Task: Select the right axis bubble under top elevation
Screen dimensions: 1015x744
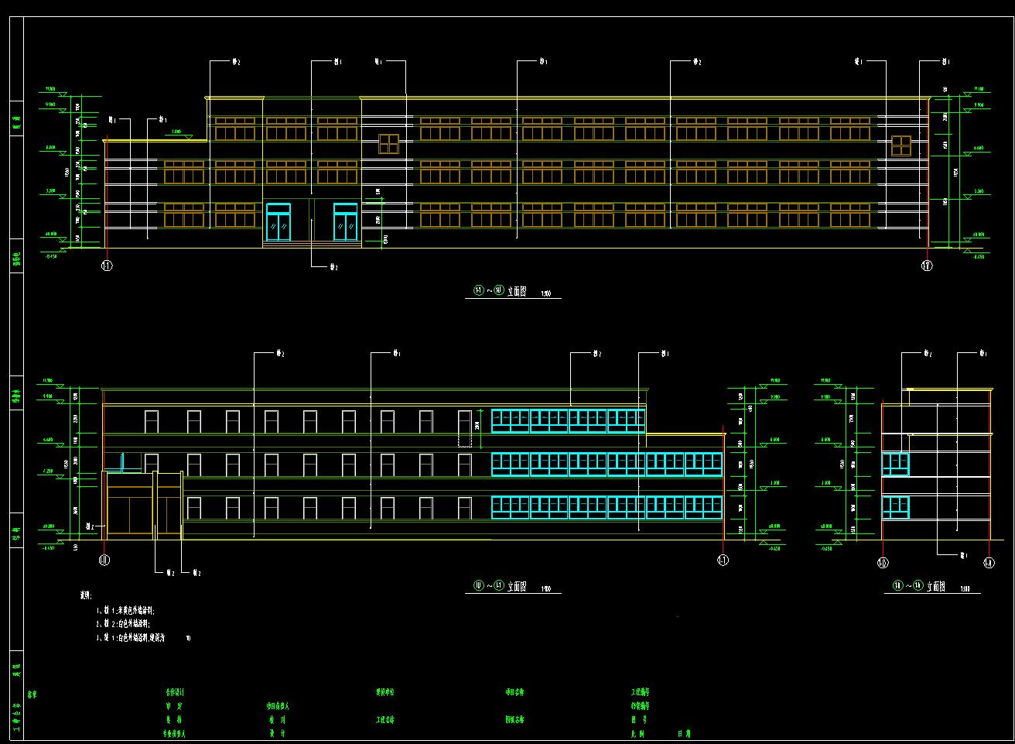Action: tap(927, 266)
